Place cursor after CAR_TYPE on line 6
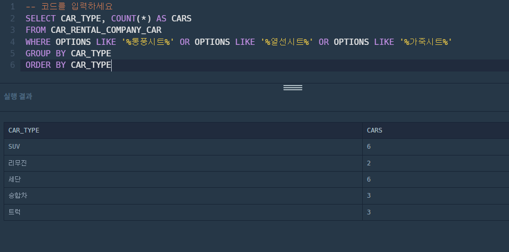Viewport: 509px width, 252px height. [111, 65]
